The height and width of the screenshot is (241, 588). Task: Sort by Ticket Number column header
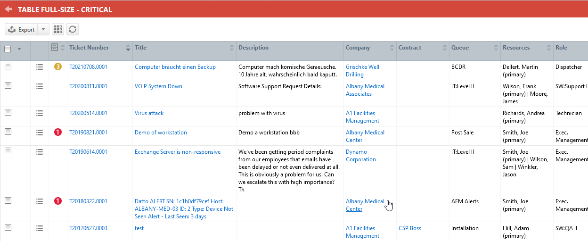[89, 48]
